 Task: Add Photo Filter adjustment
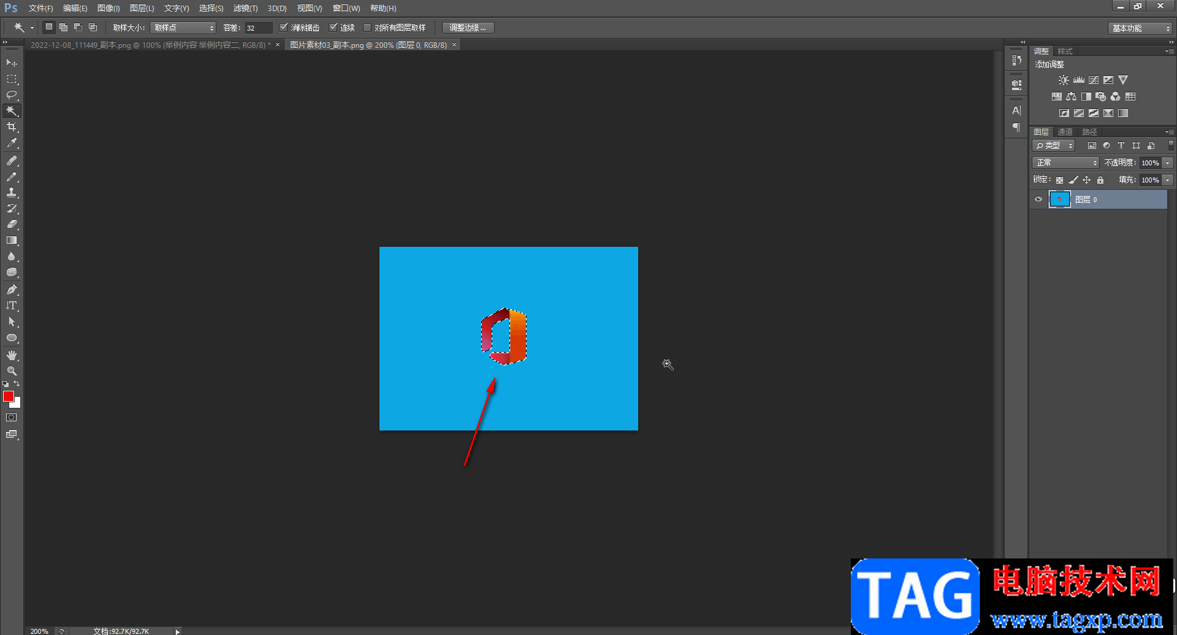(x=1101, y=97)
